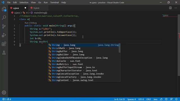This screenshot has height=101, width=180.
Task: Open the Manage gear menu
Action: tap(4, 92)
